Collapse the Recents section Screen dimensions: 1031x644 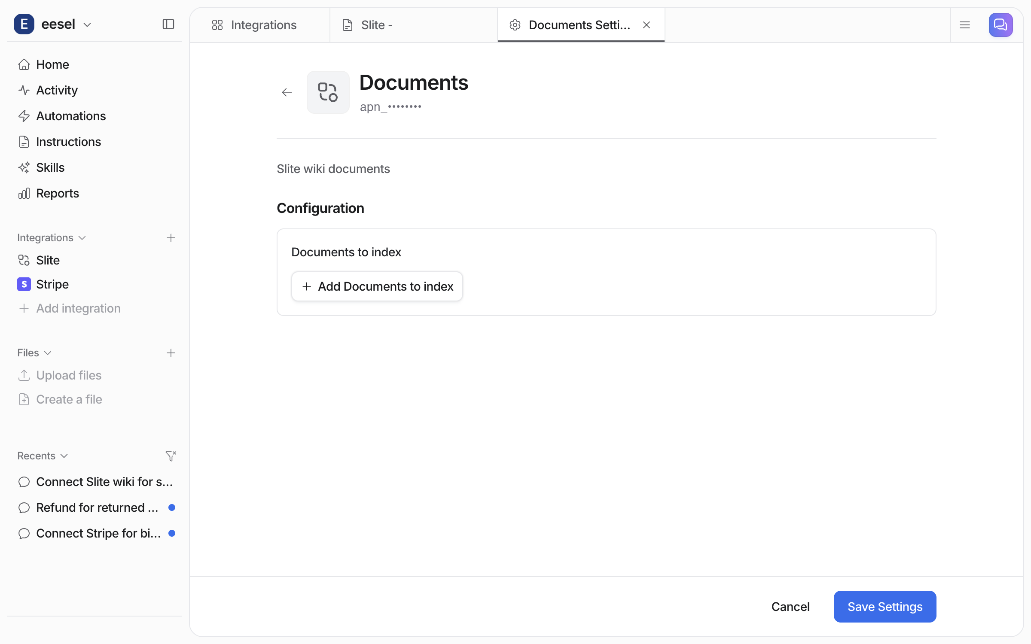[x=43, y=456]
